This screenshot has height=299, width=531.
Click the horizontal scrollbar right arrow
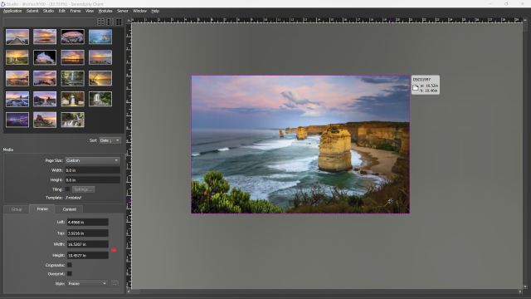520,292
